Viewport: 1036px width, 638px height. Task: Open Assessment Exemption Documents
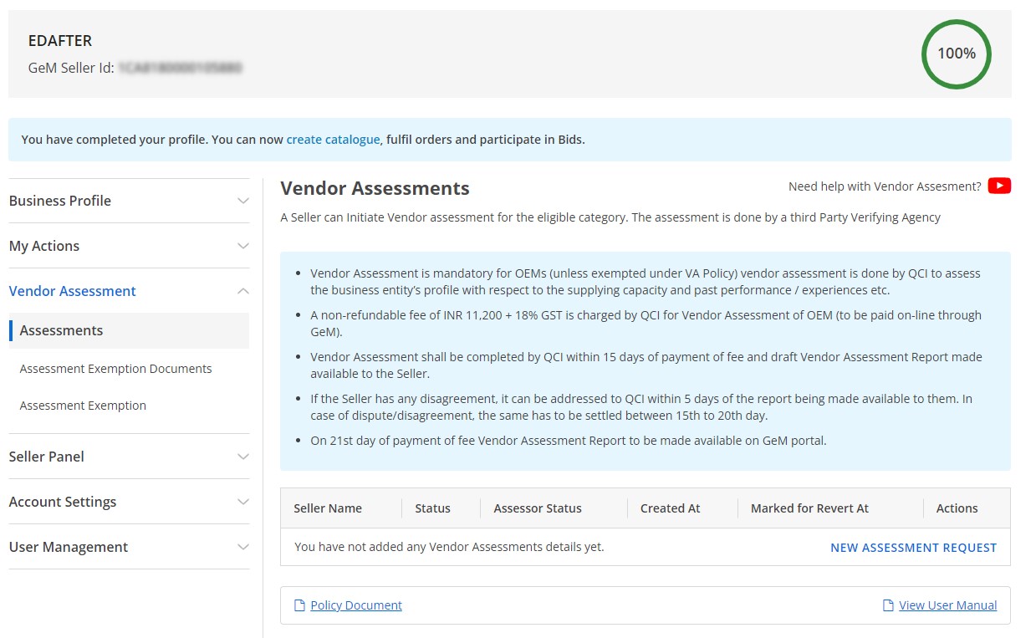point(115,368)
